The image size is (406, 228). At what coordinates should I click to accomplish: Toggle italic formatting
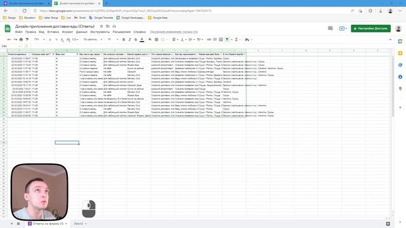pyautogui.click(x=129, y=39)
